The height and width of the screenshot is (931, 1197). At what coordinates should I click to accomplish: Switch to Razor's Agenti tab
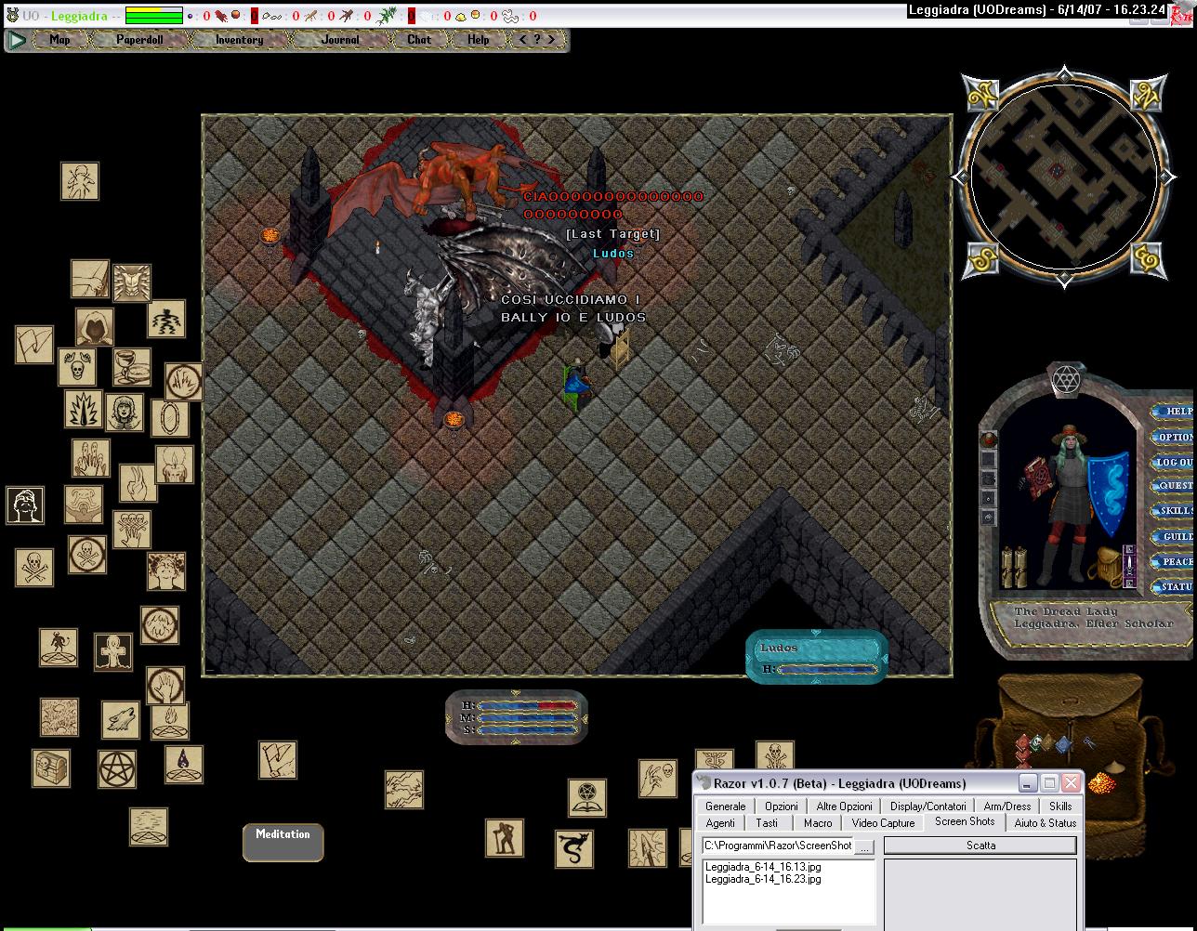click(x=720, y=823)
